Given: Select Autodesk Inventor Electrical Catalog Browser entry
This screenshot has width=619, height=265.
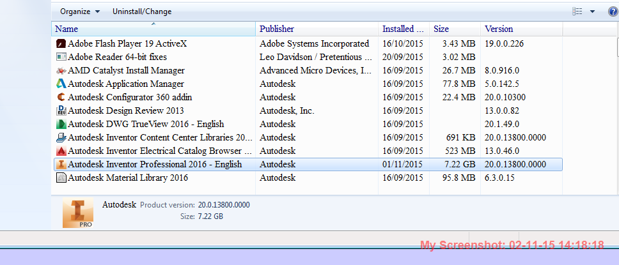Looking at the screenshot, I should [160, 151].
